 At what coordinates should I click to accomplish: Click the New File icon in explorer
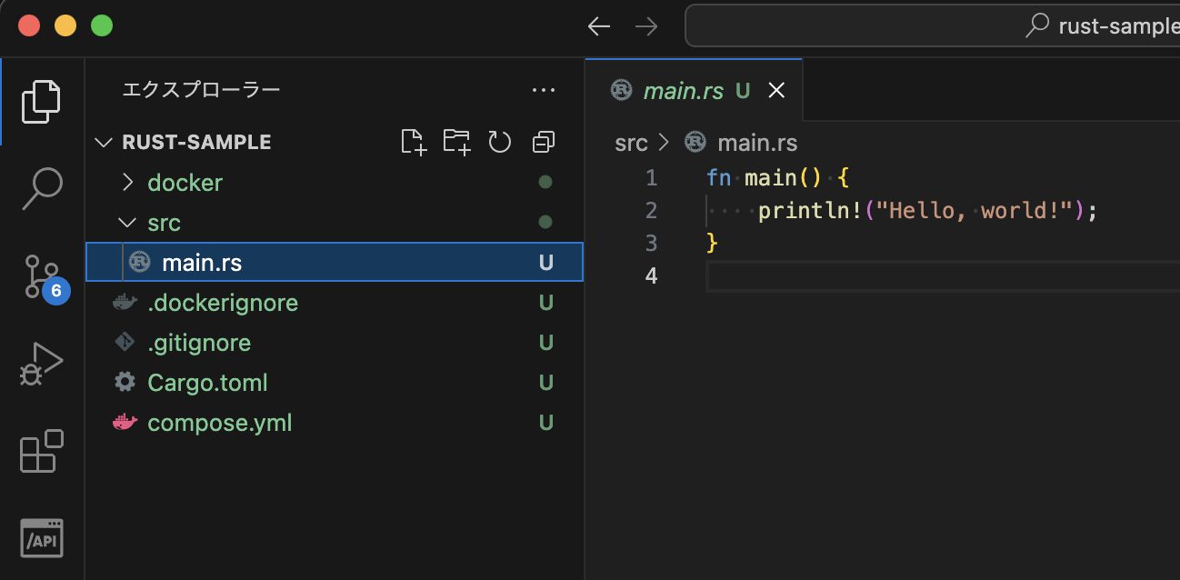(414, 142)
